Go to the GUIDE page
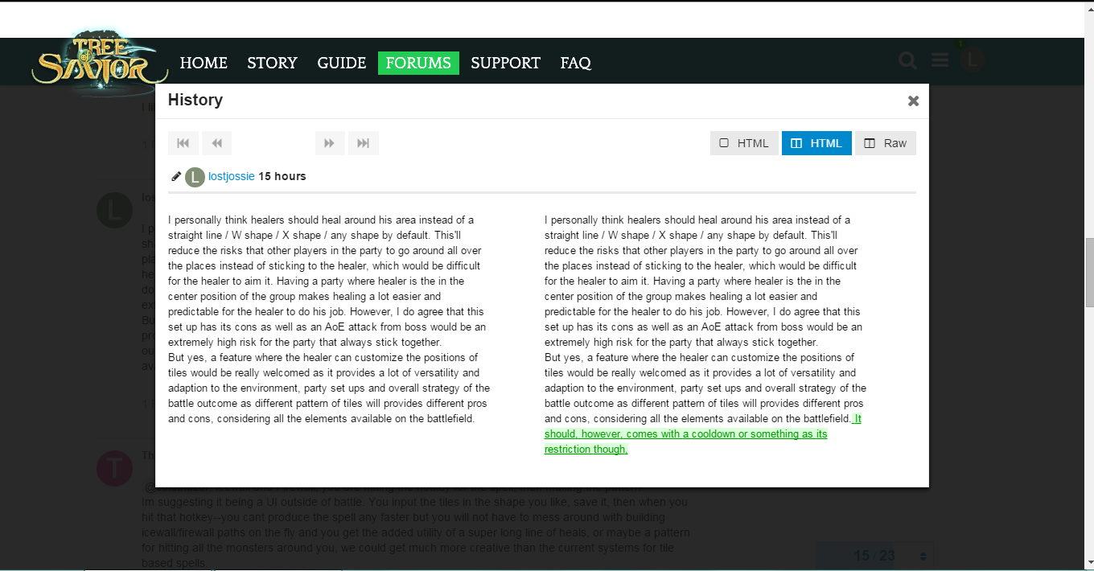The height and width of the screenshot is (571, 1094). coord(342,63)
